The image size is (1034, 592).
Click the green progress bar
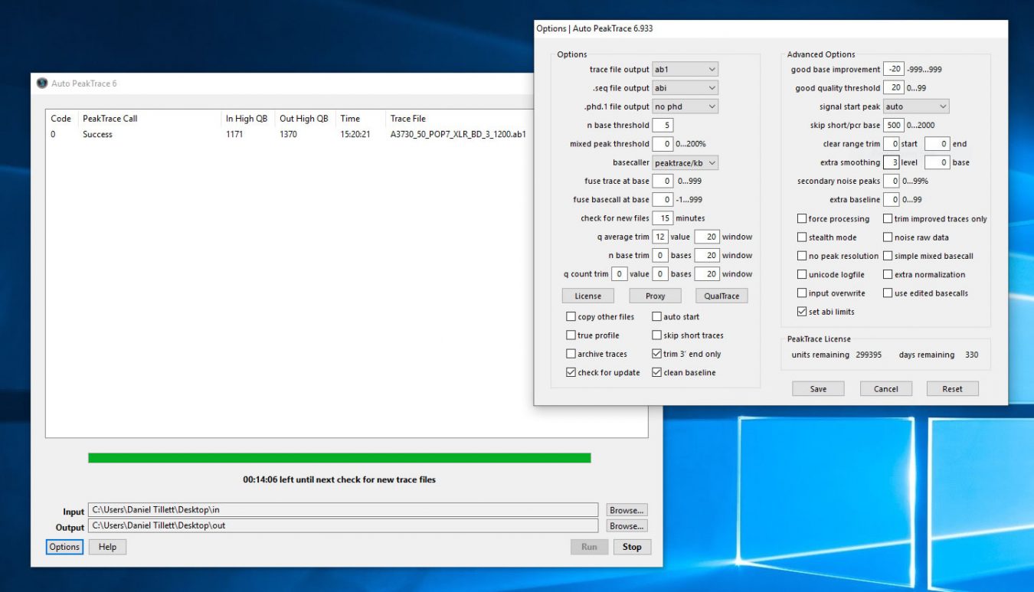(339, 458)
